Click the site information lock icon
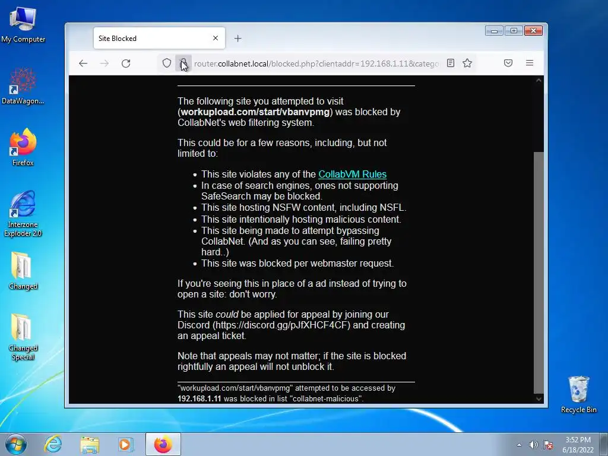Screen dimensions: 608x456 (183, 63)
